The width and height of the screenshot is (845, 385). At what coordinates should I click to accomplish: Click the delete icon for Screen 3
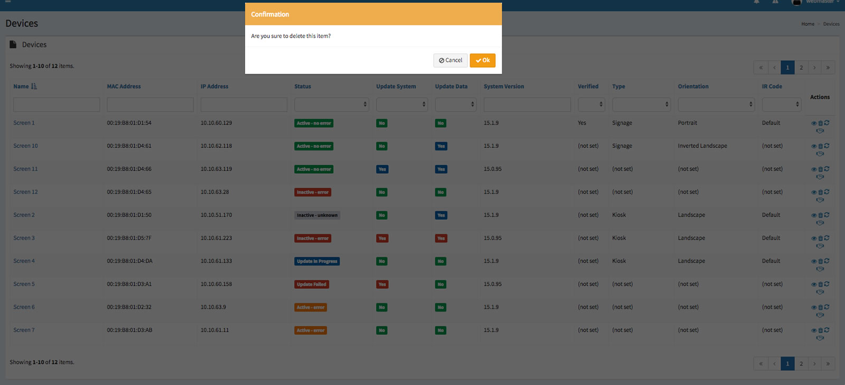coord(820,238)
